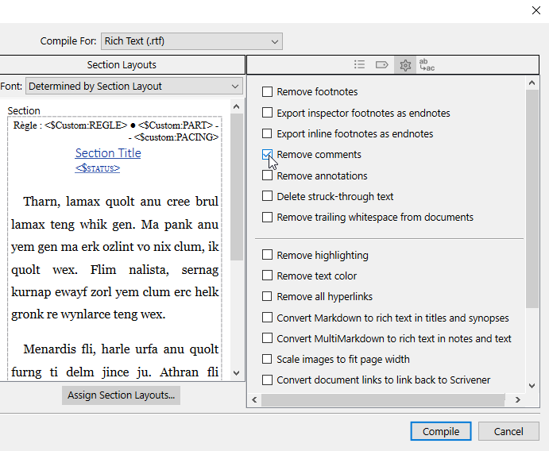Click the horizontal scrollbar under options list

point(389,399)
